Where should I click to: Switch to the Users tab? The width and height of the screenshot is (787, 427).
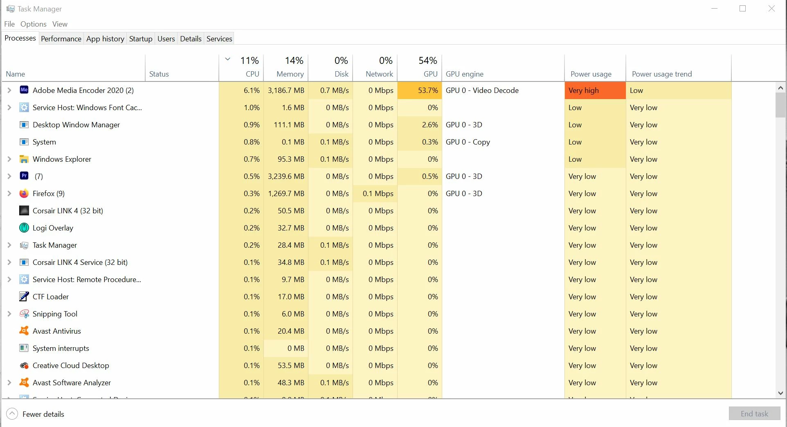click(166, 38)
